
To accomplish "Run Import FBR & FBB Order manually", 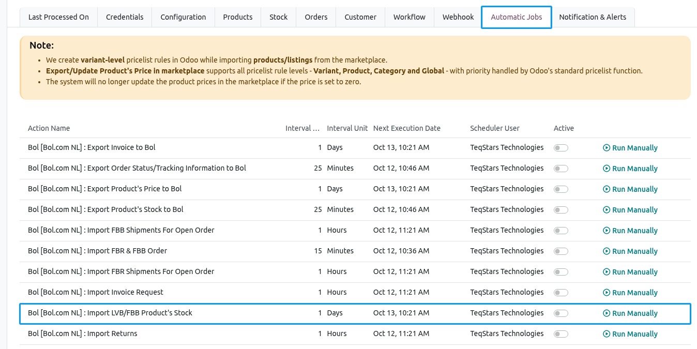I will pos(630,251).
